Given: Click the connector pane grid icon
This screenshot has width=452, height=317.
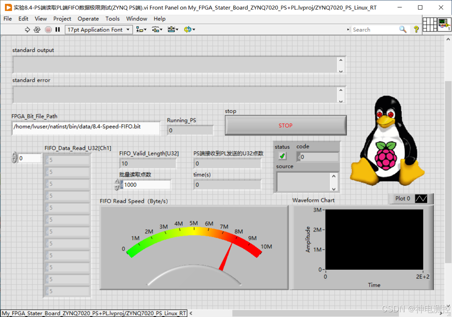Looking at the screenshot, I should click(x=430, y=25).
